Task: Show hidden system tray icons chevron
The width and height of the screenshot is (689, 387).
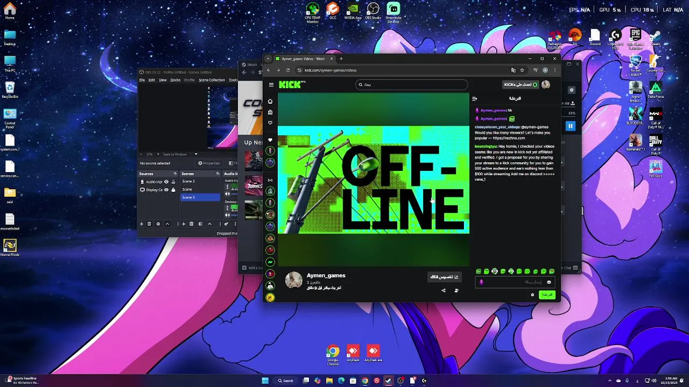Action: (610, 381)
